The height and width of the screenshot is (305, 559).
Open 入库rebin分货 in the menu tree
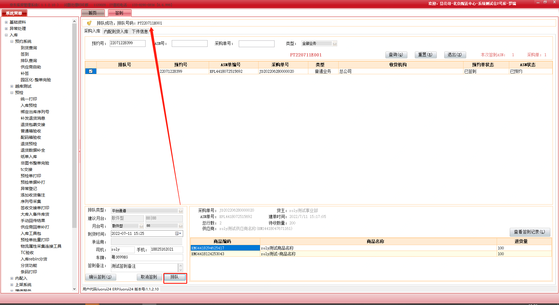34,259
